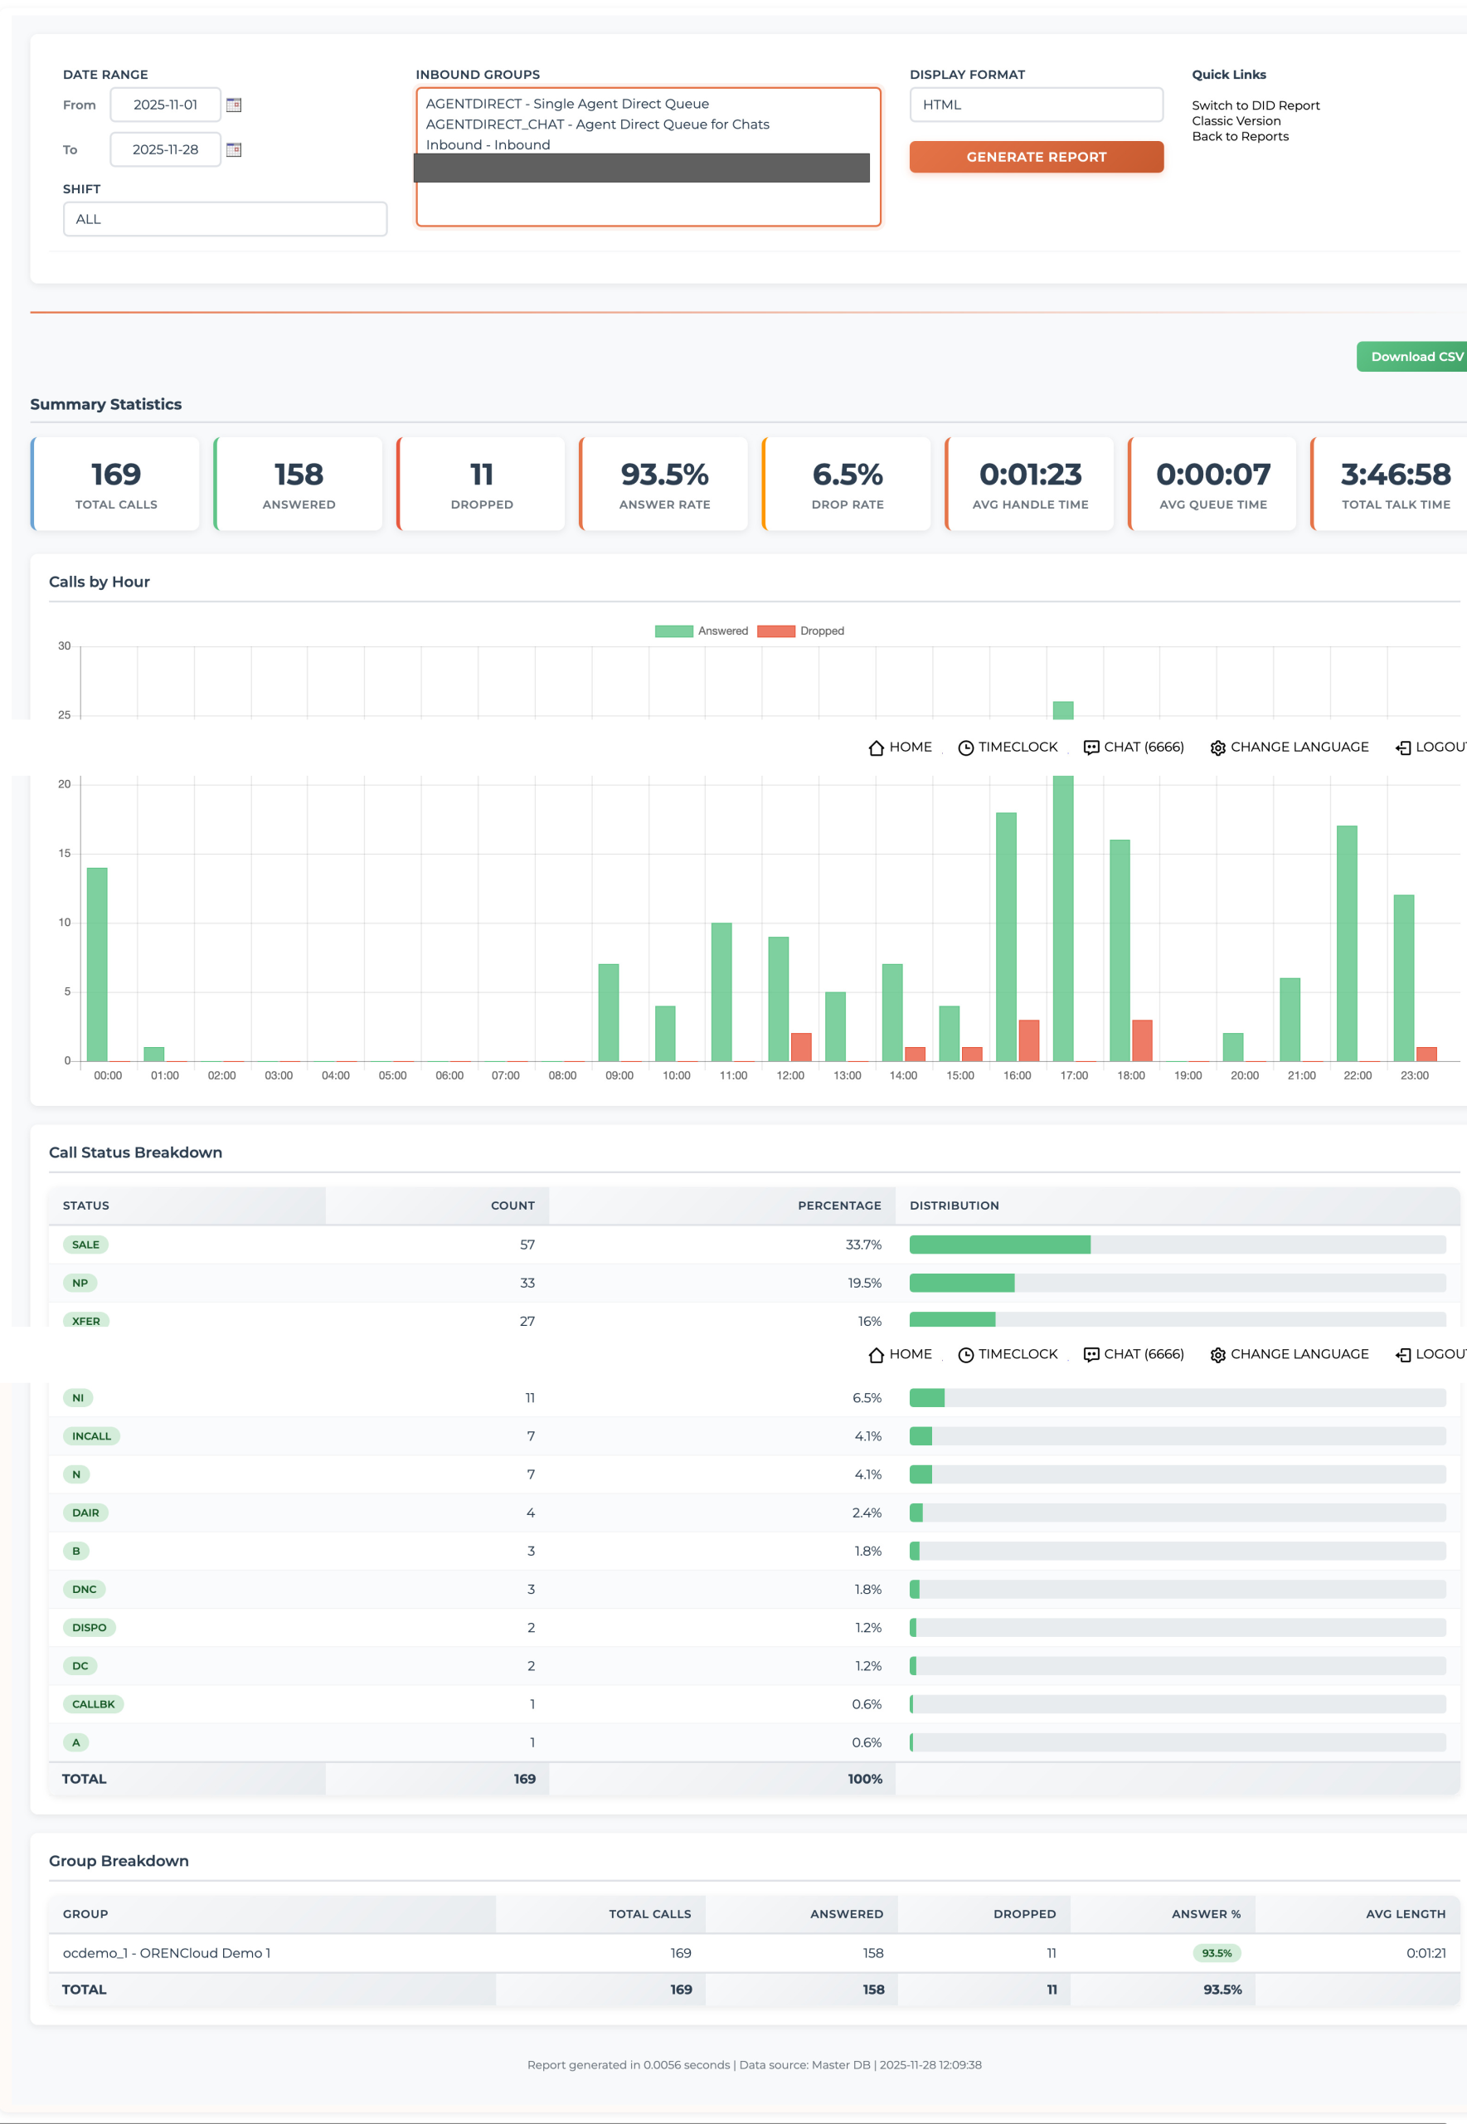The image size is (1467, 2124).
Task: Open Chat (6666) in the nav bar over the hourly chart
Action: [1134, 748]
